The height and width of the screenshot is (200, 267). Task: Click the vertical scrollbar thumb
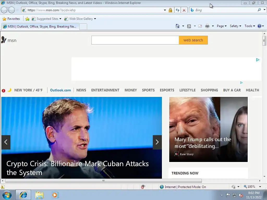(x=264, y=41)
